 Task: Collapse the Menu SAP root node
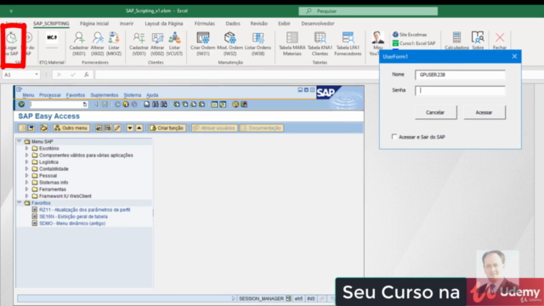19,141
